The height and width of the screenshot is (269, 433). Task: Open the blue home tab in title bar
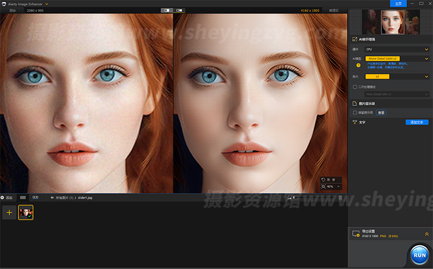(397, 3)
